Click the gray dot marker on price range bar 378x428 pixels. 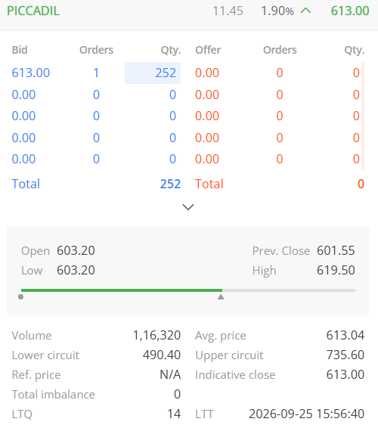click(x=20, y=296)
